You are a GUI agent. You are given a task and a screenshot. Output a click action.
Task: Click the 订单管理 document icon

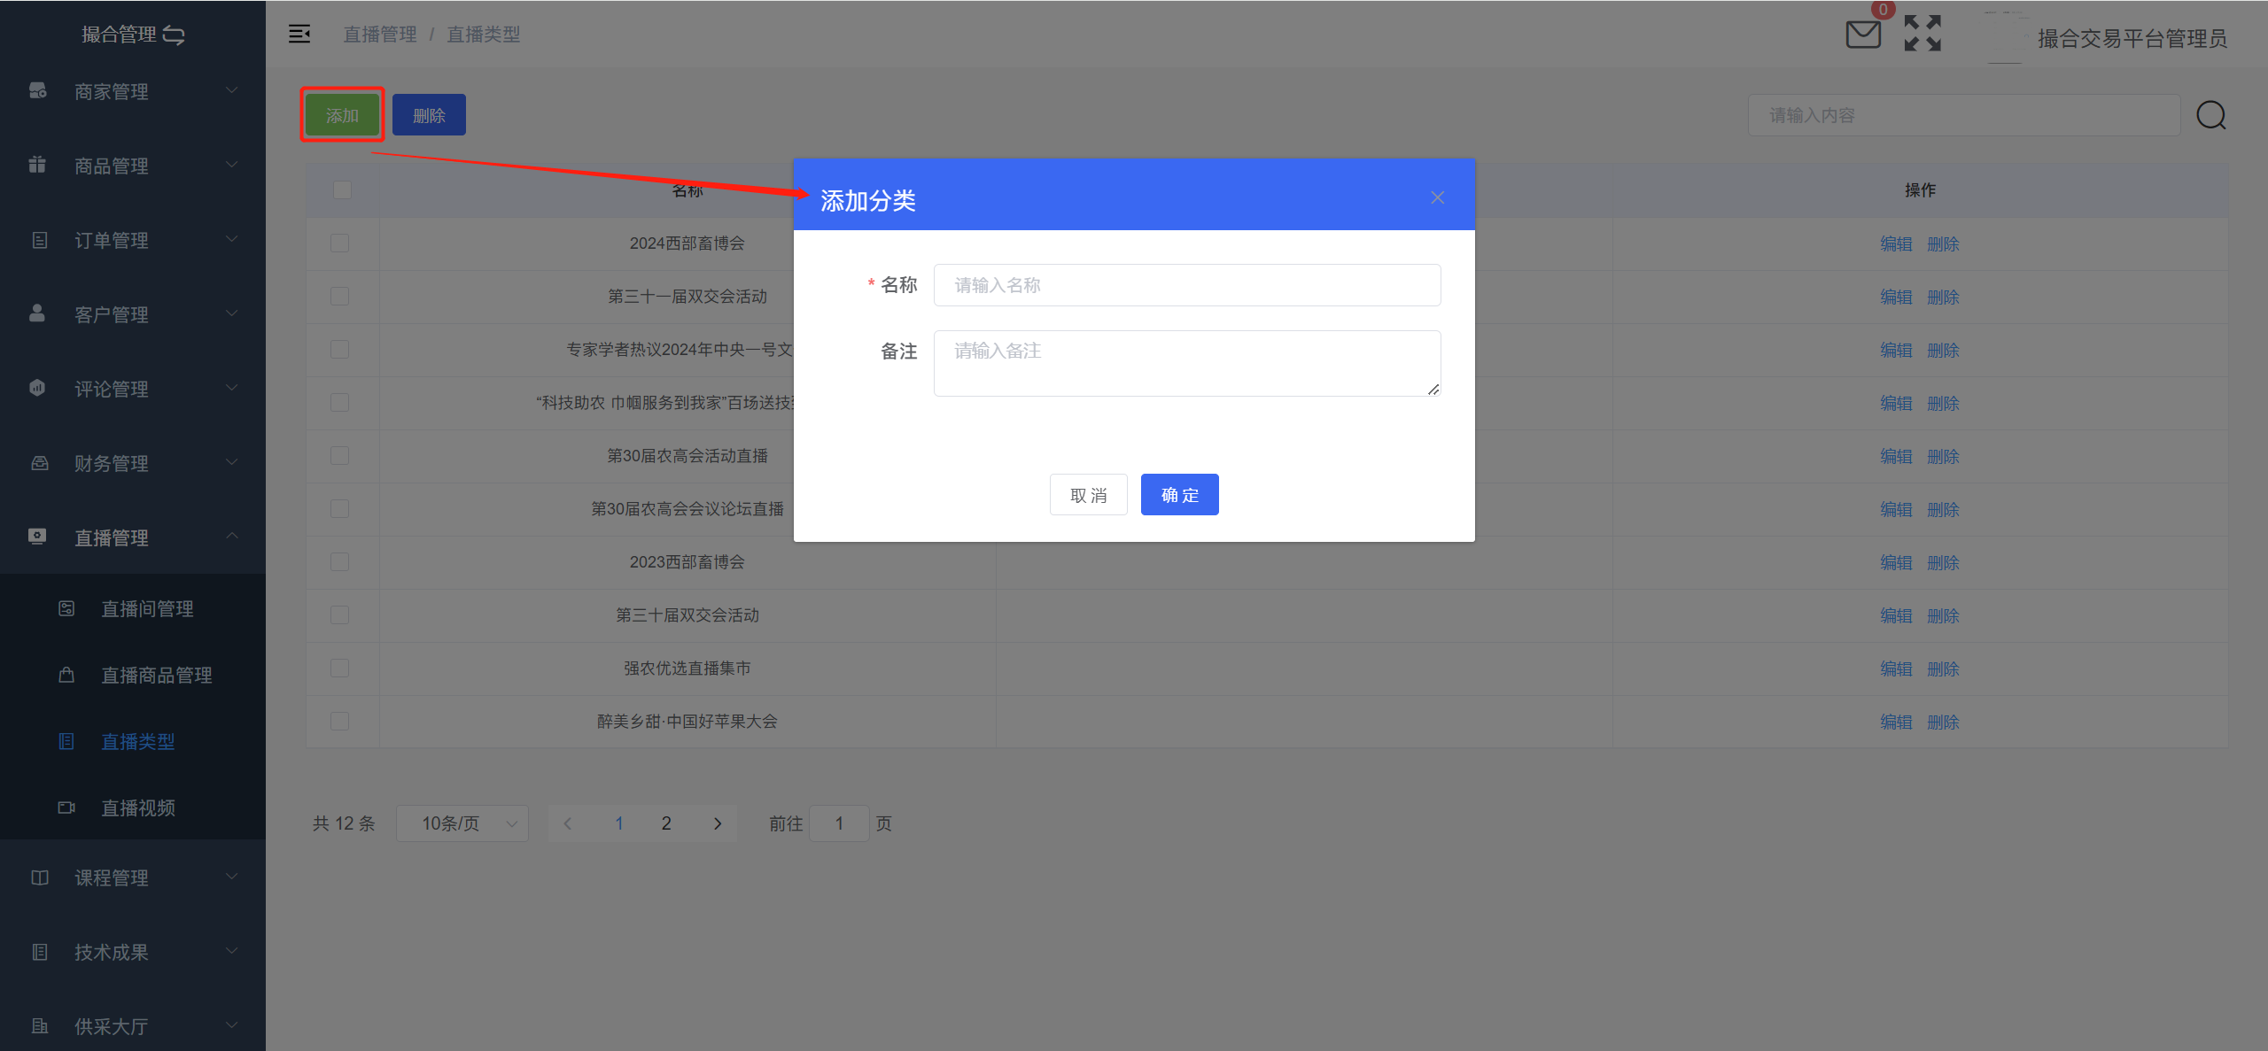pyautogui.click(x=39, y=240)
